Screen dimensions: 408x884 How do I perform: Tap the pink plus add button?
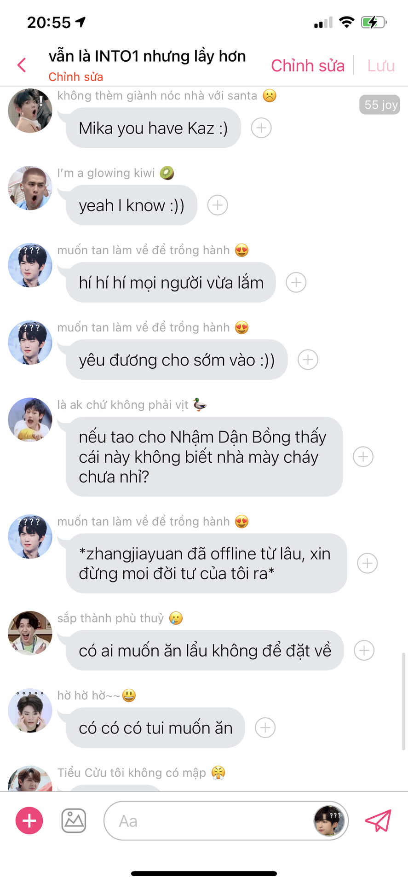pyautogui.click(x=29, y=820)
